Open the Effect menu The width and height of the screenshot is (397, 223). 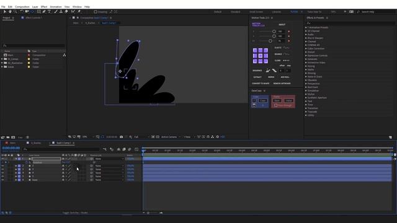click(44, 7)
